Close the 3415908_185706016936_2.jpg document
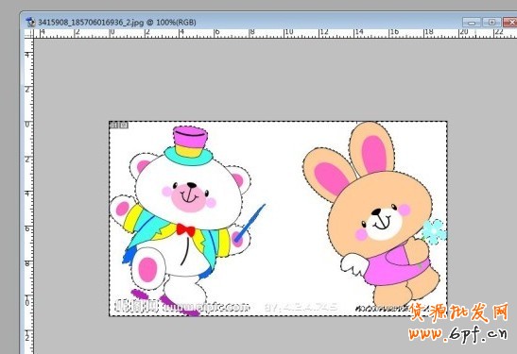The height and width of the screenshot is (354, 517). click(x=510, y=23)
